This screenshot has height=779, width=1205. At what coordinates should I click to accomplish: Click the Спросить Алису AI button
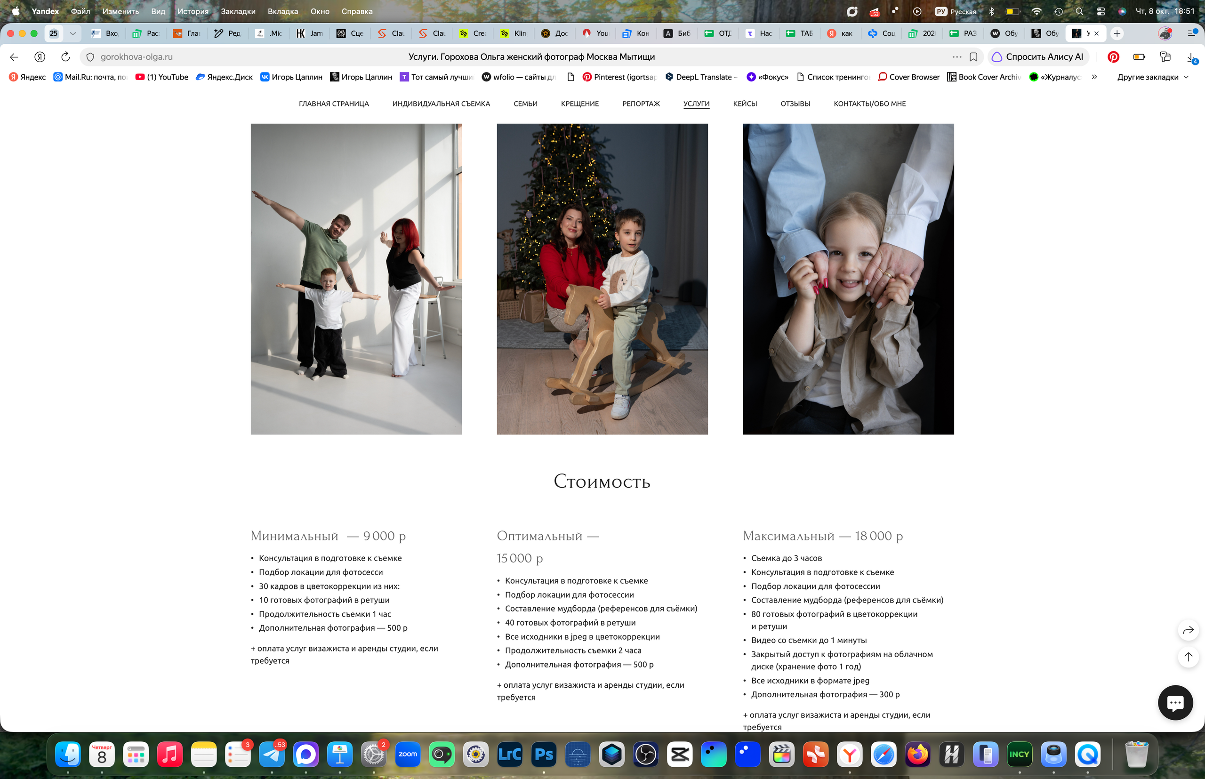pos(1038,57)
